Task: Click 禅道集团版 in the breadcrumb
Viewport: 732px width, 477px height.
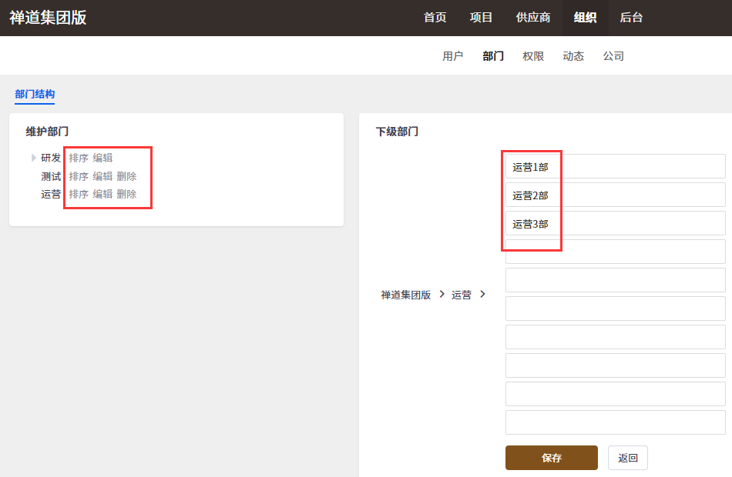Action: coord(405,295)
